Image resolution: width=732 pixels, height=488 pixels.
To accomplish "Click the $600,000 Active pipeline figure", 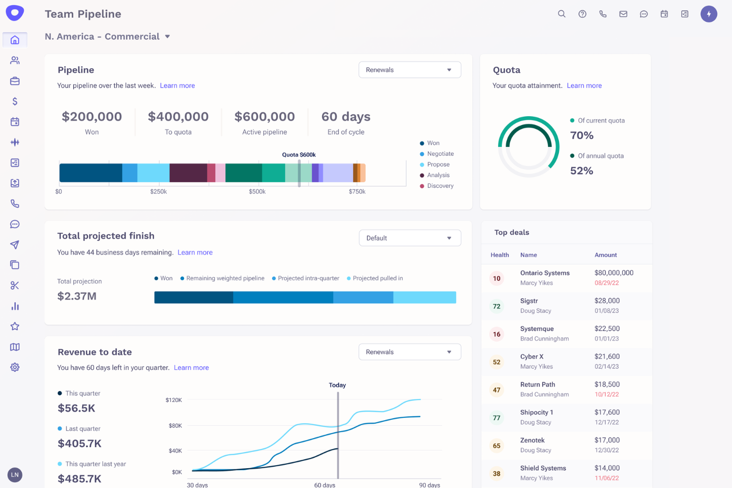I will click(x=265, y=117).
